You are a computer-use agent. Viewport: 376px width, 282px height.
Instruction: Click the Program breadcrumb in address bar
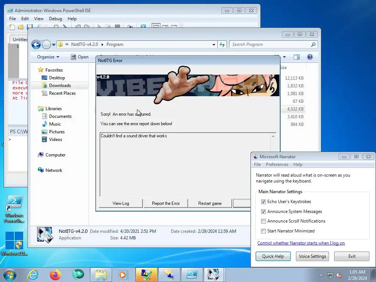pyautogui.click(x=115, y=44)
